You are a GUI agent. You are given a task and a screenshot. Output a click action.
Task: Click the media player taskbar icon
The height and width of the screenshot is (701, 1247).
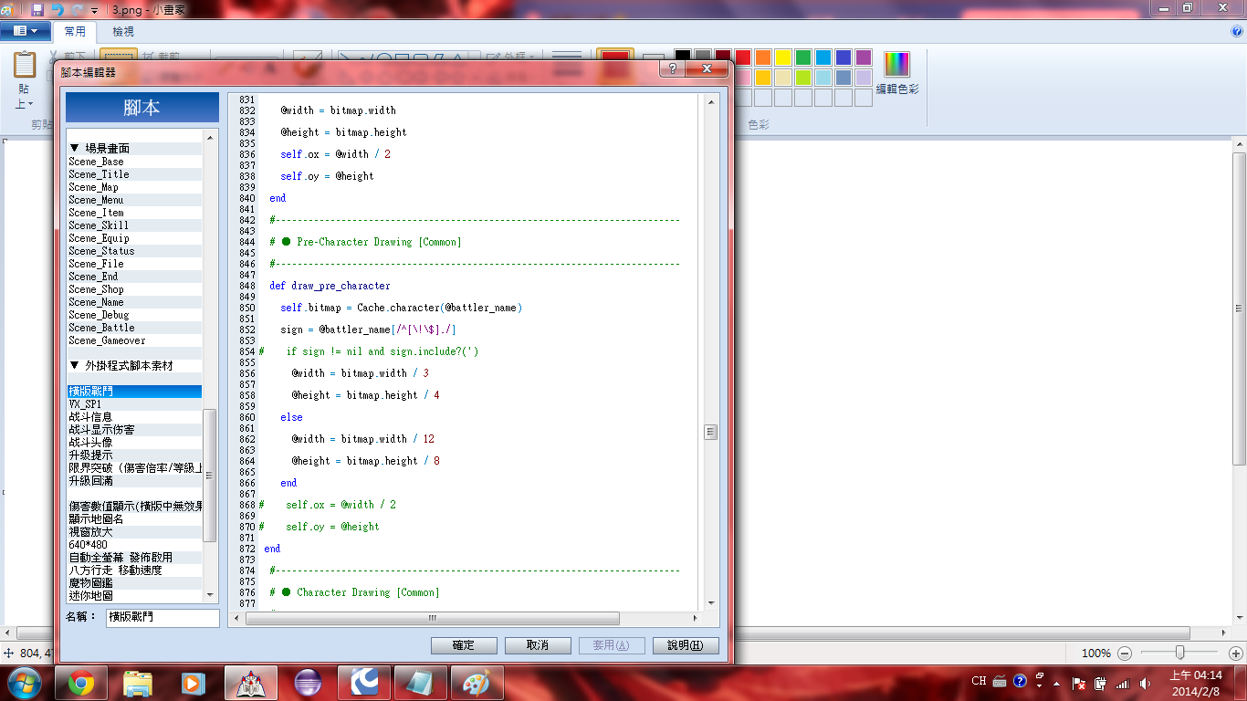coord(193,683)
